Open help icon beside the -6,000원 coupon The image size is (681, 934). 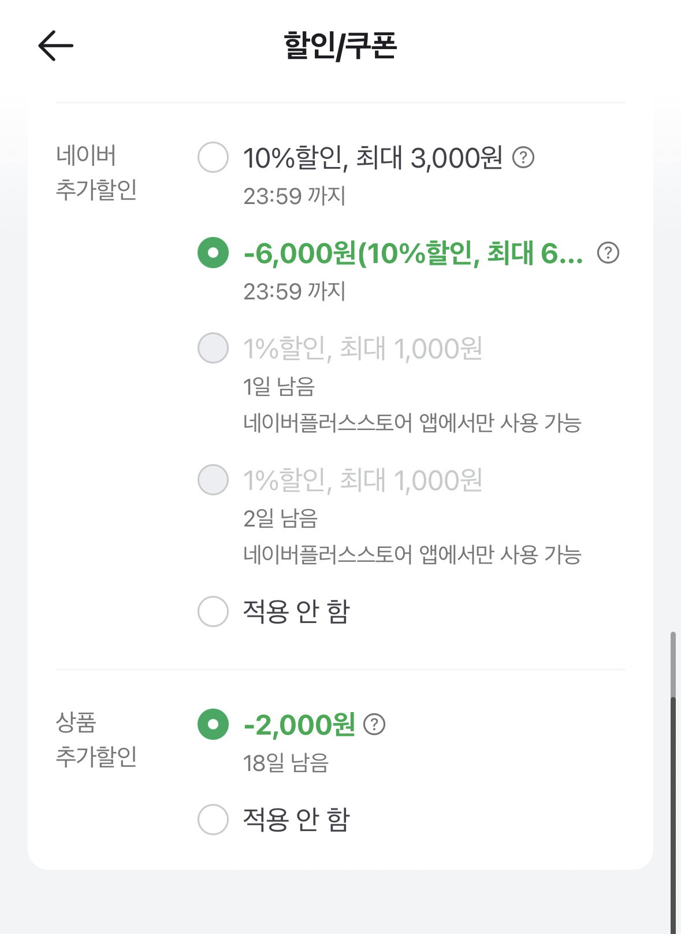(x=608, y=253)
